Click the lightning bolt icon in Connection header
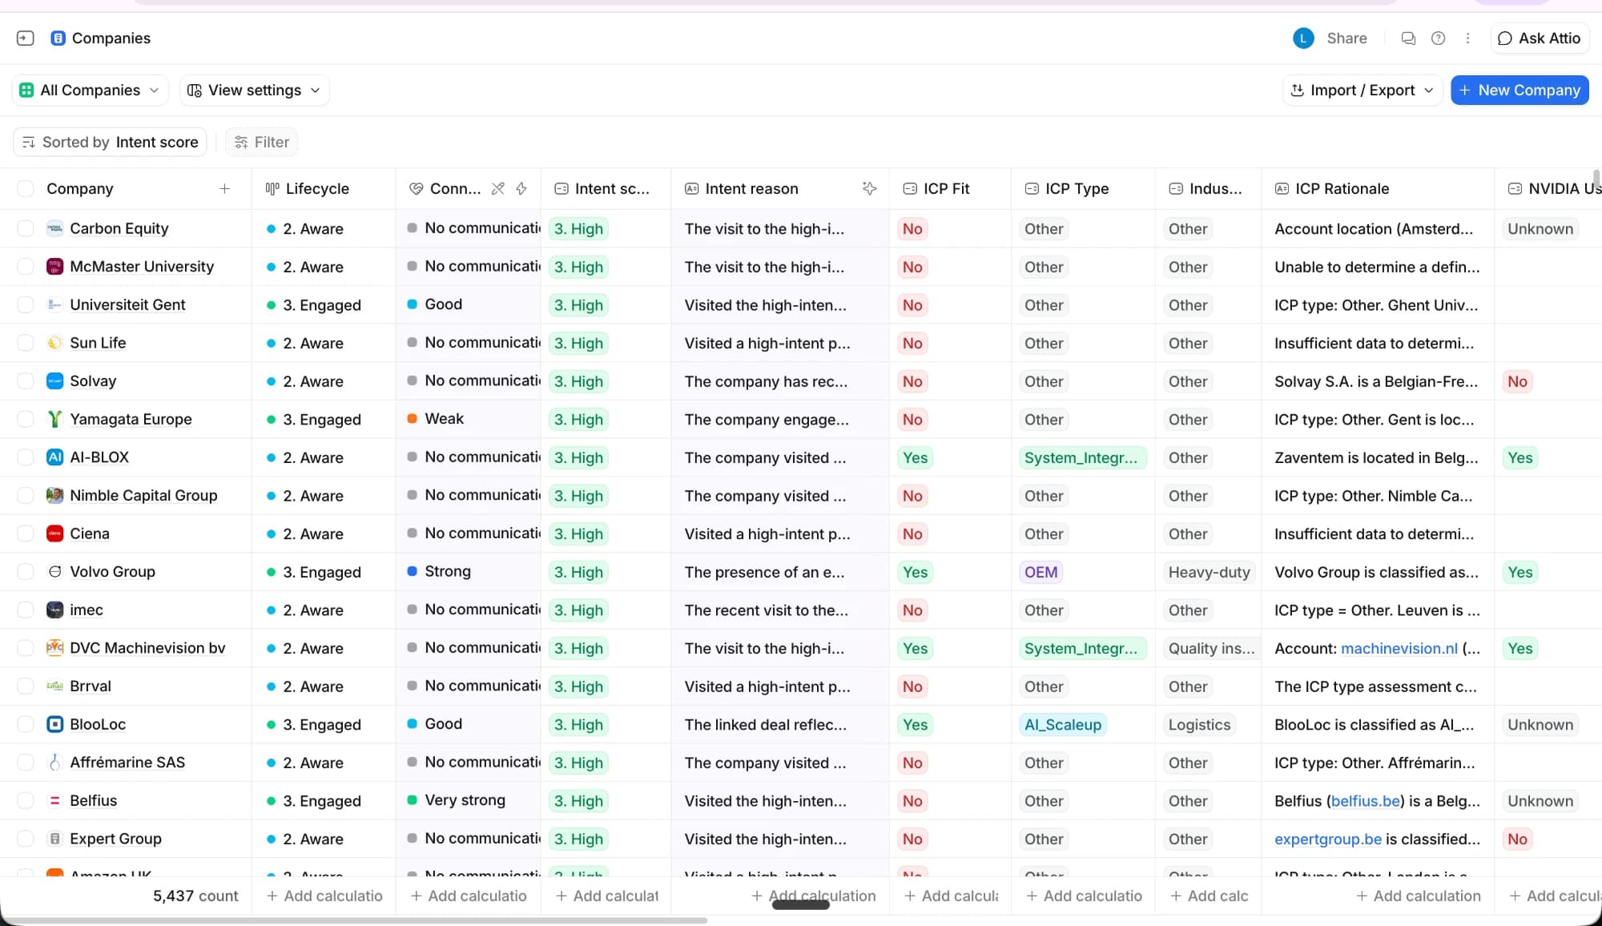Screen dimensions: 1602x926 pyautogui.click(x=521, y=188)
